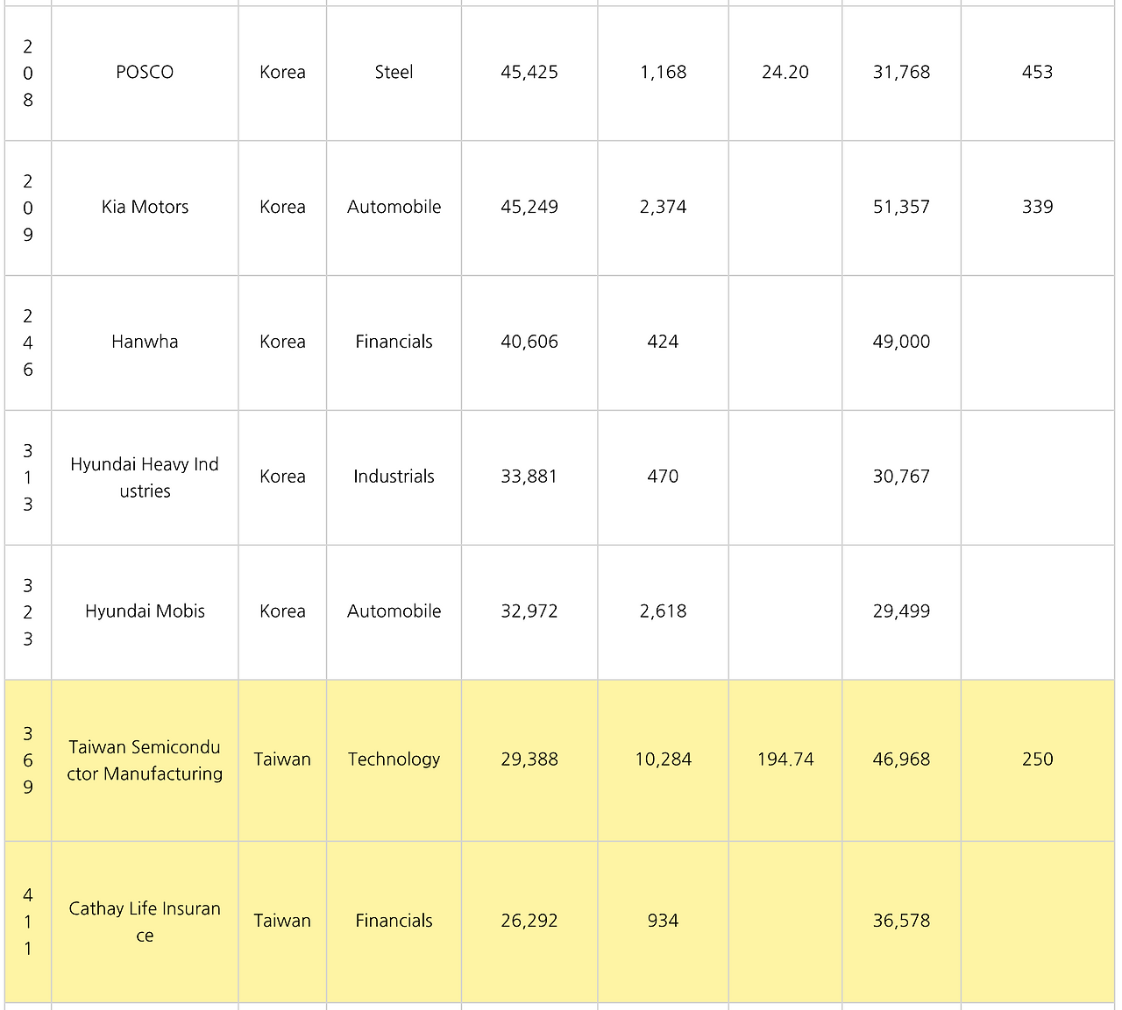Viewport: 1122px width, 1010px height.
Task: Click rank number 209 in Kia Motors row
Action: pos(28,208)
